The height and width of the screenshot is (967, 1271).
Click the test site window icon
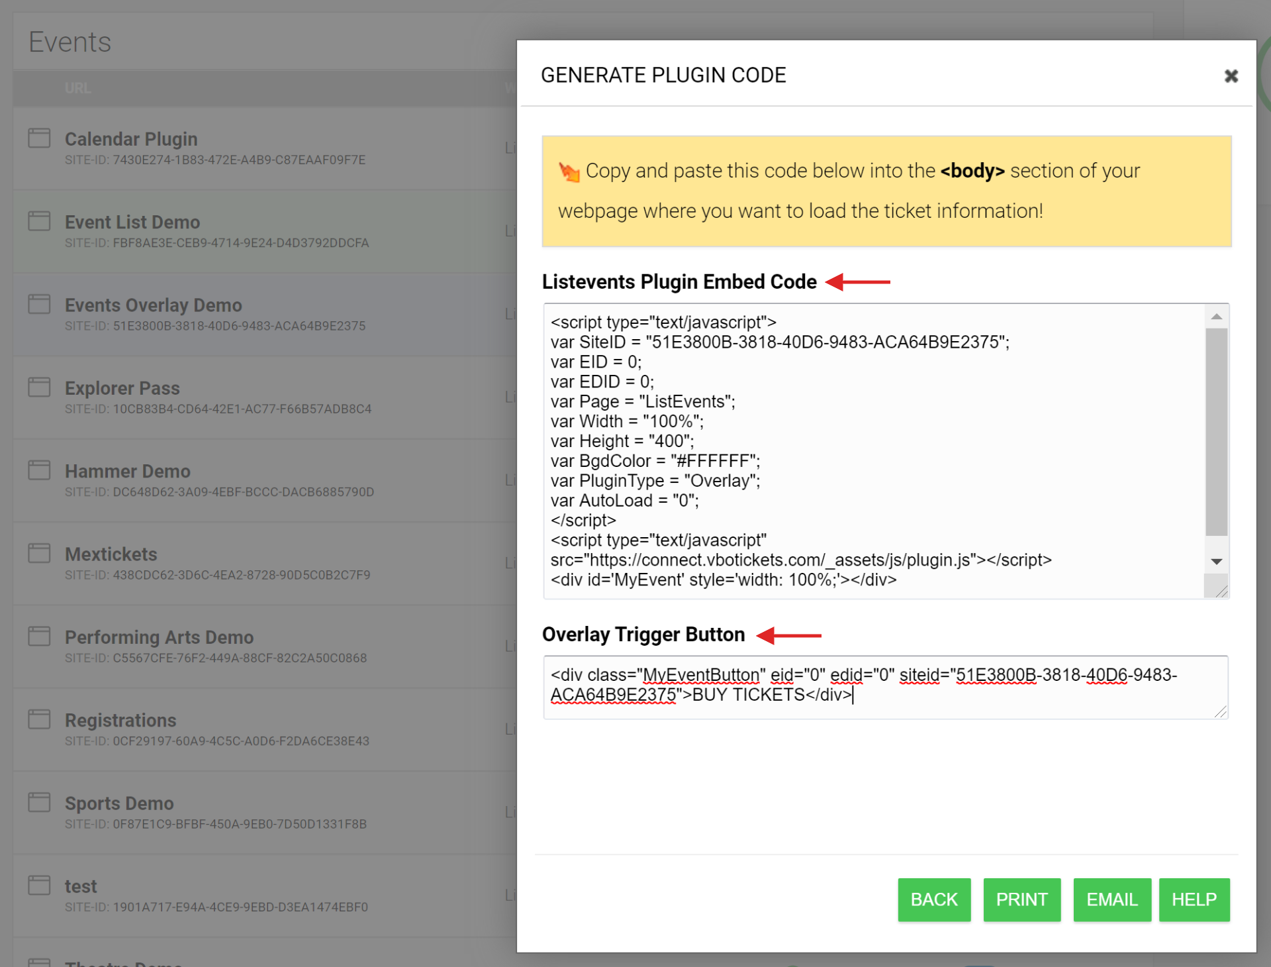tap(39, 885)
